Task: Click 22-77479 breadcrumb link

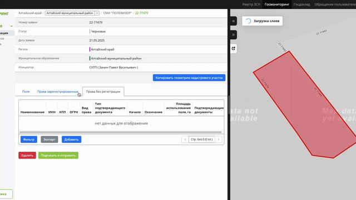Action: [x=141, y=13]
